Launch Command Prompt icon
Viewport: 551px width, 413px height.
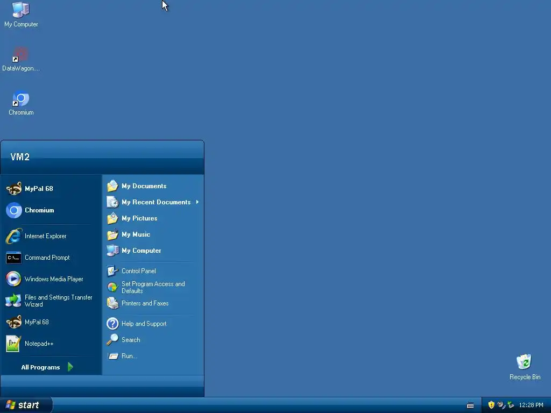[13, 258]
